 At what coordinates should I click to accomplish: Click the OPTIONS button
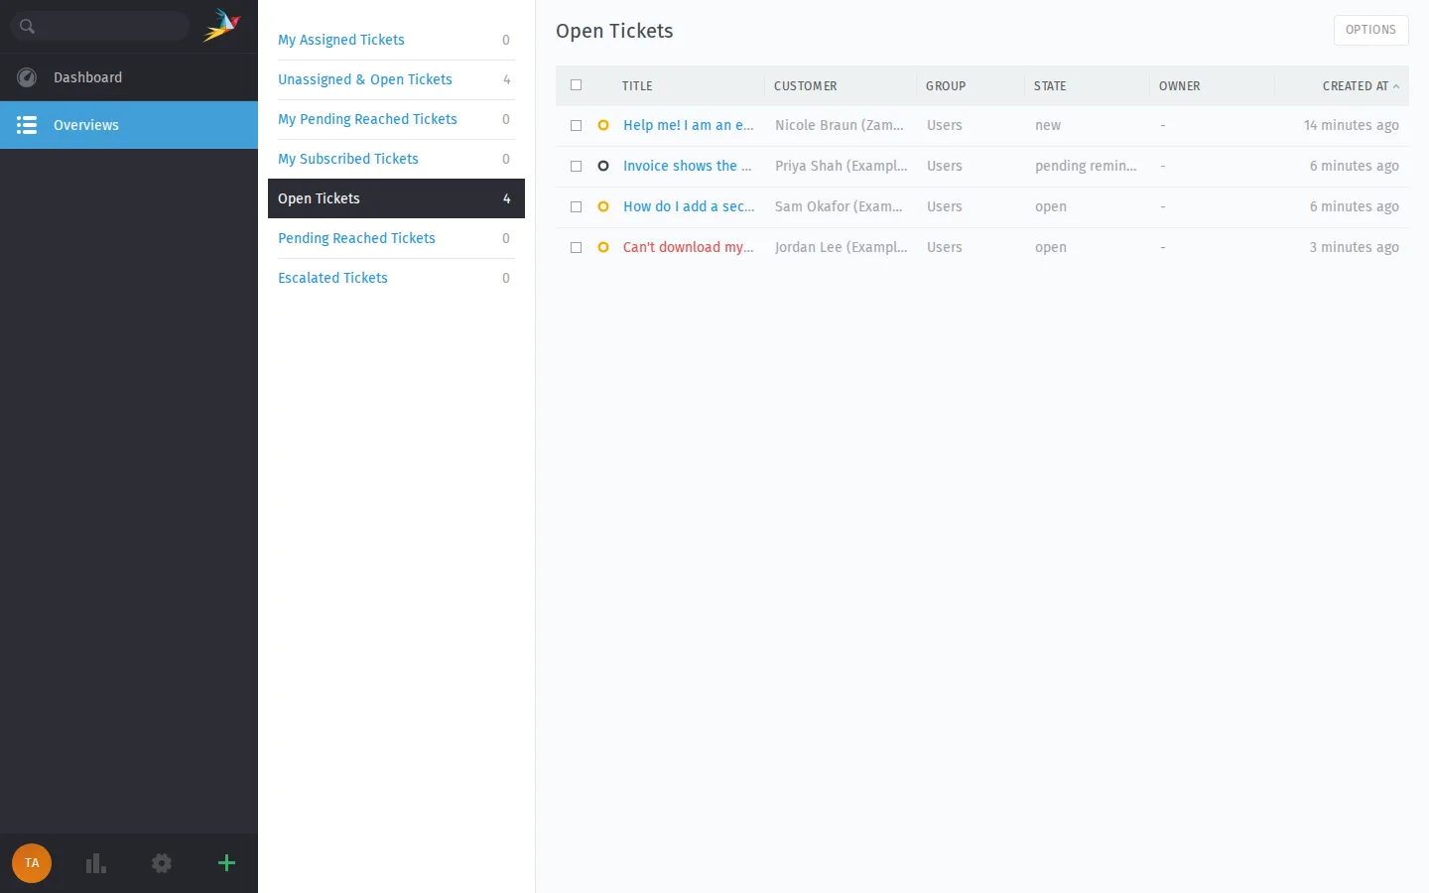point(1370,30)
